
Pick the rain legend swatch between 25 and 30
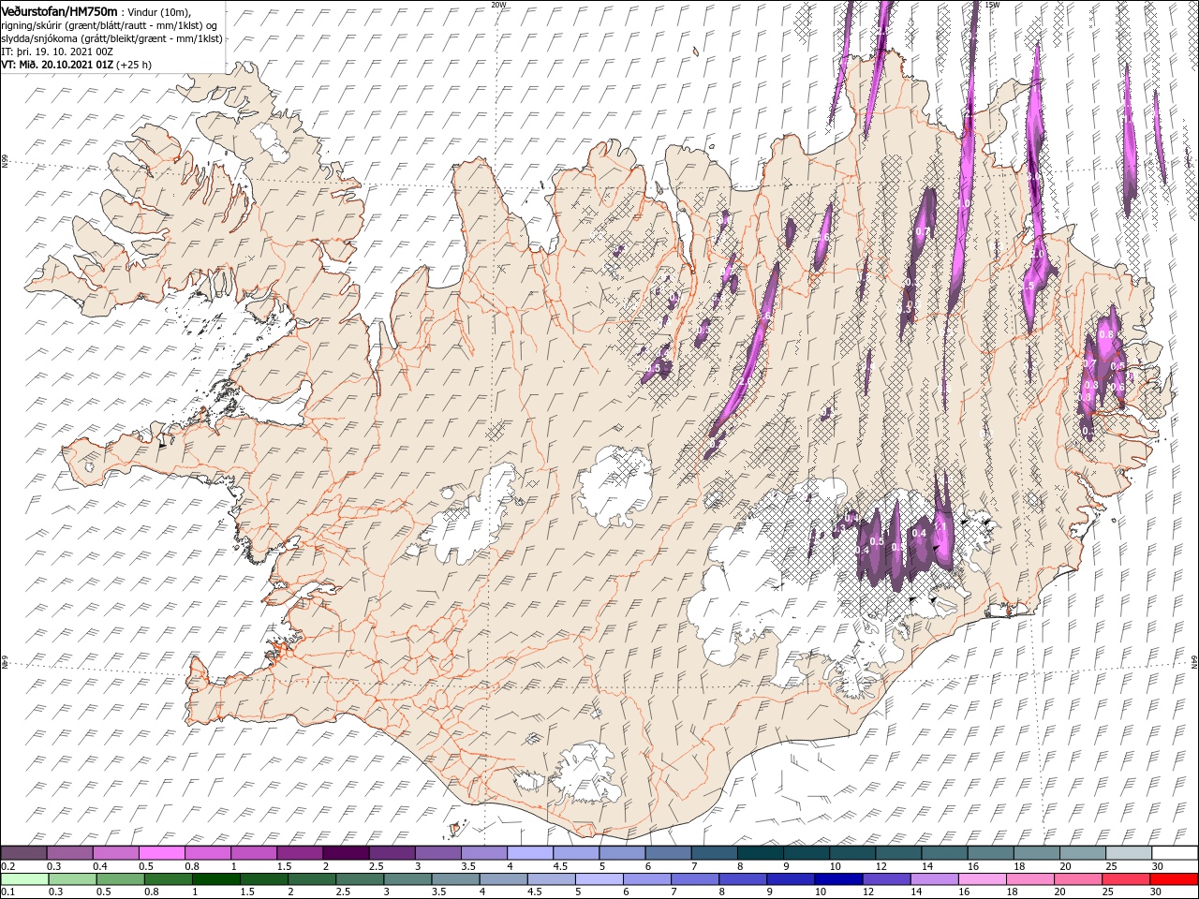pyautogui.click(x=1126, y=879)
